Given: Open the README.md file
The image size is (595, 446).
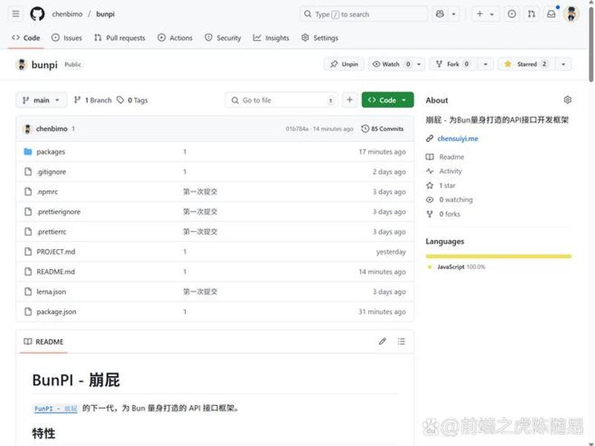Looking at the screenshot, I should [56, 271].
